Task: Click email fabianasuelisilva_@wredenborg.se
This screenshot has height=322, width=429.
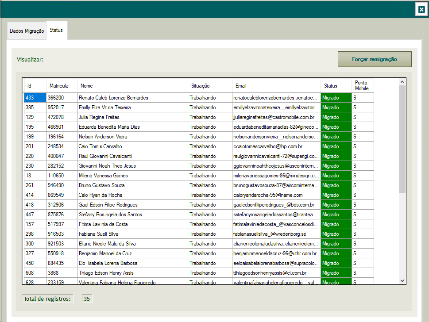Action: [x=276, y=234]
